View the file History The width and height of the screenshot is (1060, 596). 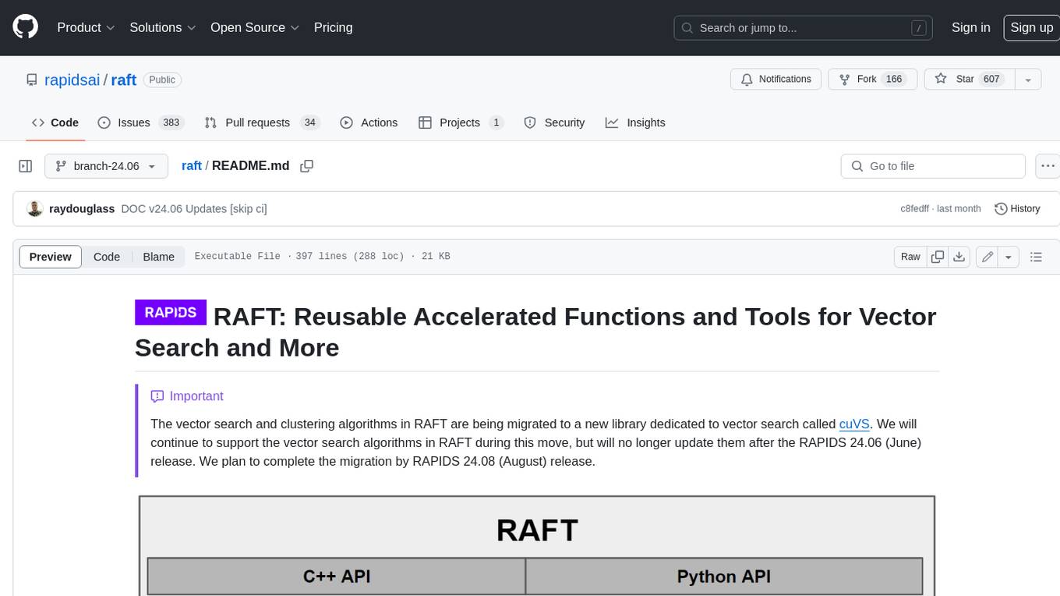(x=1017, y=208)
